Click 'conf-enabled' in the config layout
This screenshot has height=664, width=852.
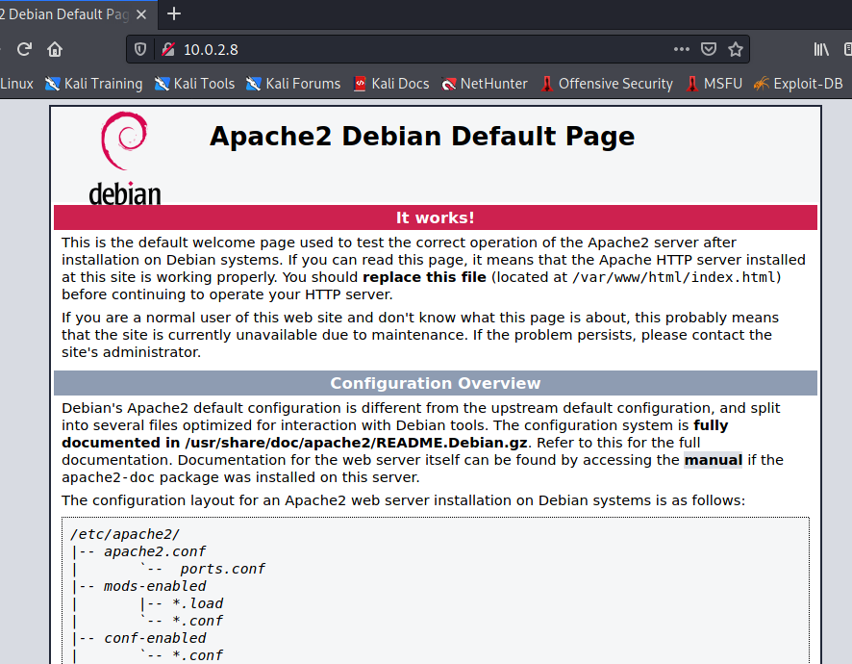click(x=155, y=638)
